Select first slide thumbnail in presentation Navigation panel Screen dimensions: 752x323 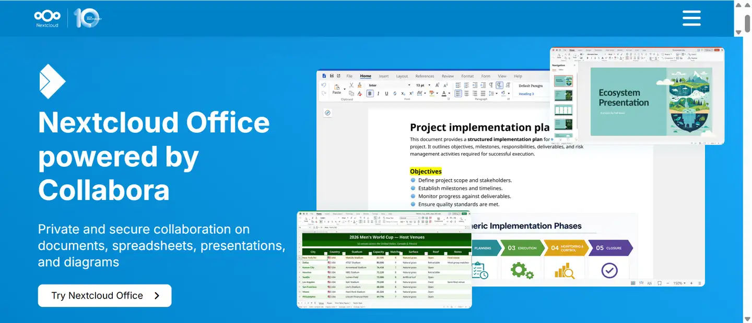pyautogui.click(x=563, y=81)
